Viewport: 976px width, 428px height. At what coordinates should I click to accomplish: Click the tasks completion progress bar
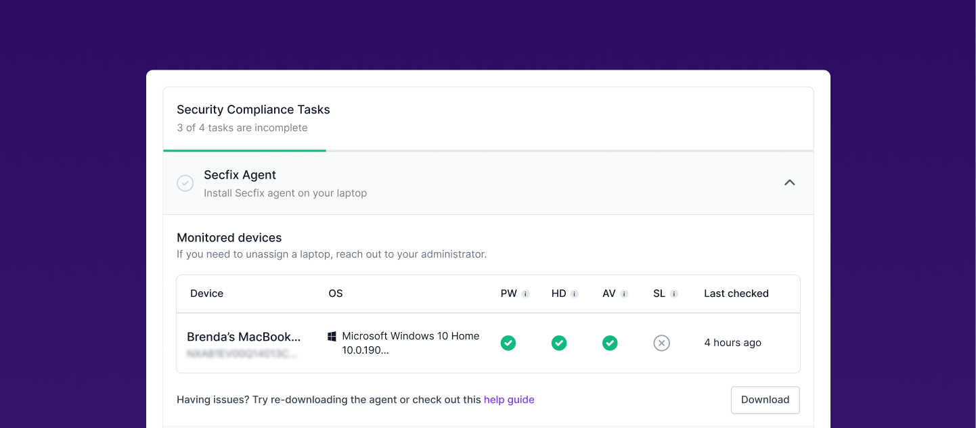click(488, 151)
